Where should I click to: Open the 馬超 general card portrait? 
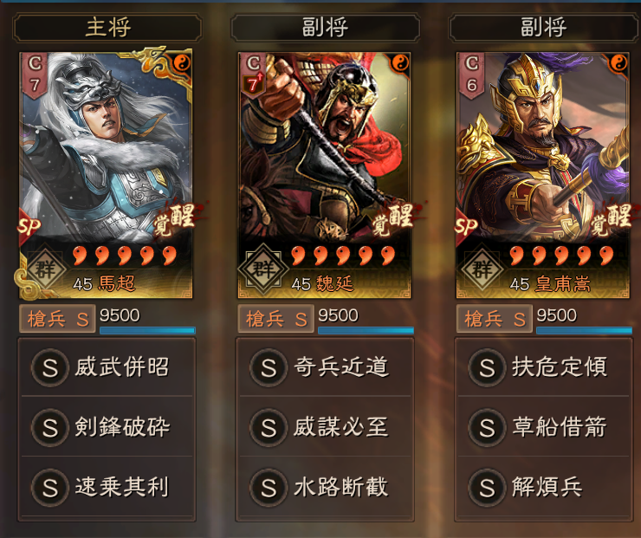[x=106, y=175]
